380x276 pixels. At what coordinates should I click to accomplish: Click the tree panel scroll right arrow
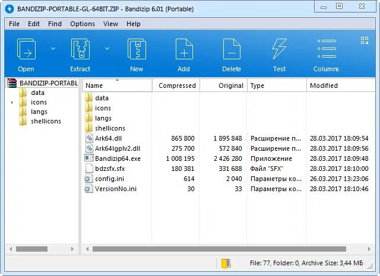tap(72, 249)
